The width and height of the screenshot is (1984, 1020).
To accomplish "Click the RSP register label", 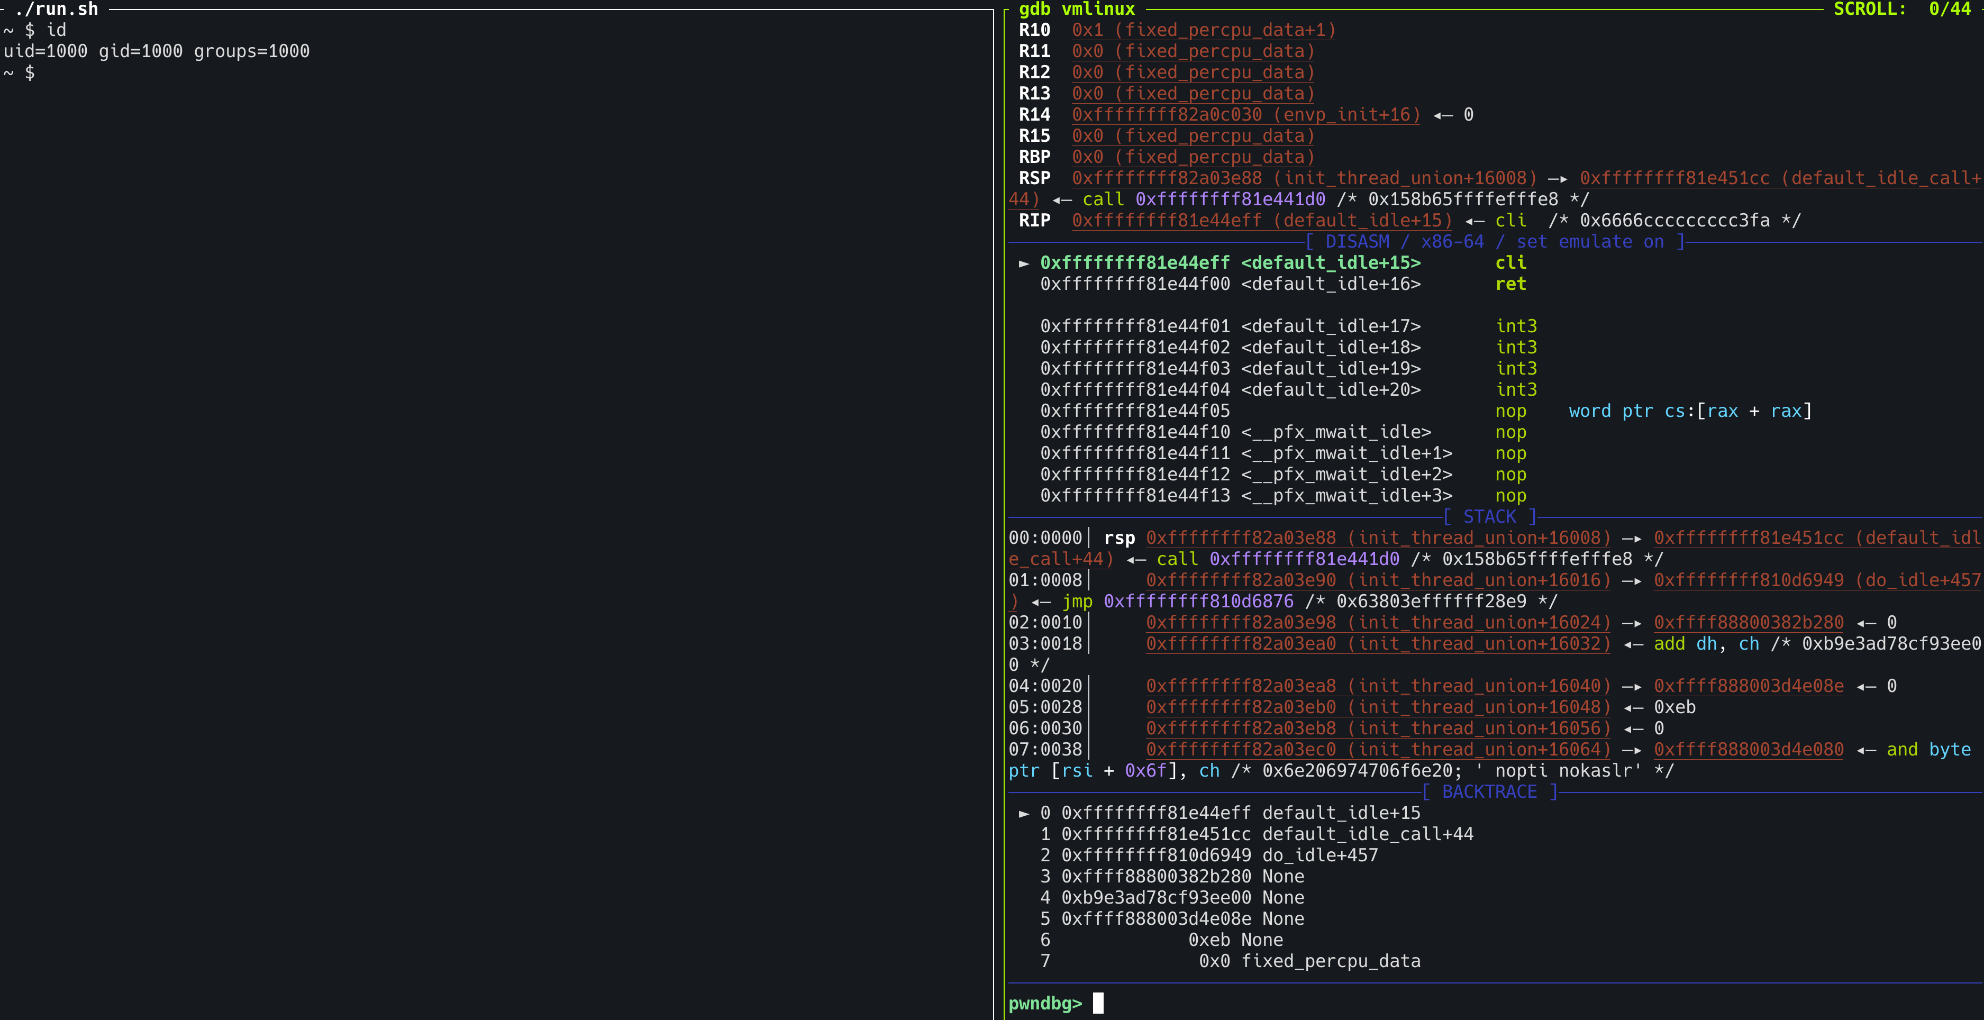I will [1034, 179].
